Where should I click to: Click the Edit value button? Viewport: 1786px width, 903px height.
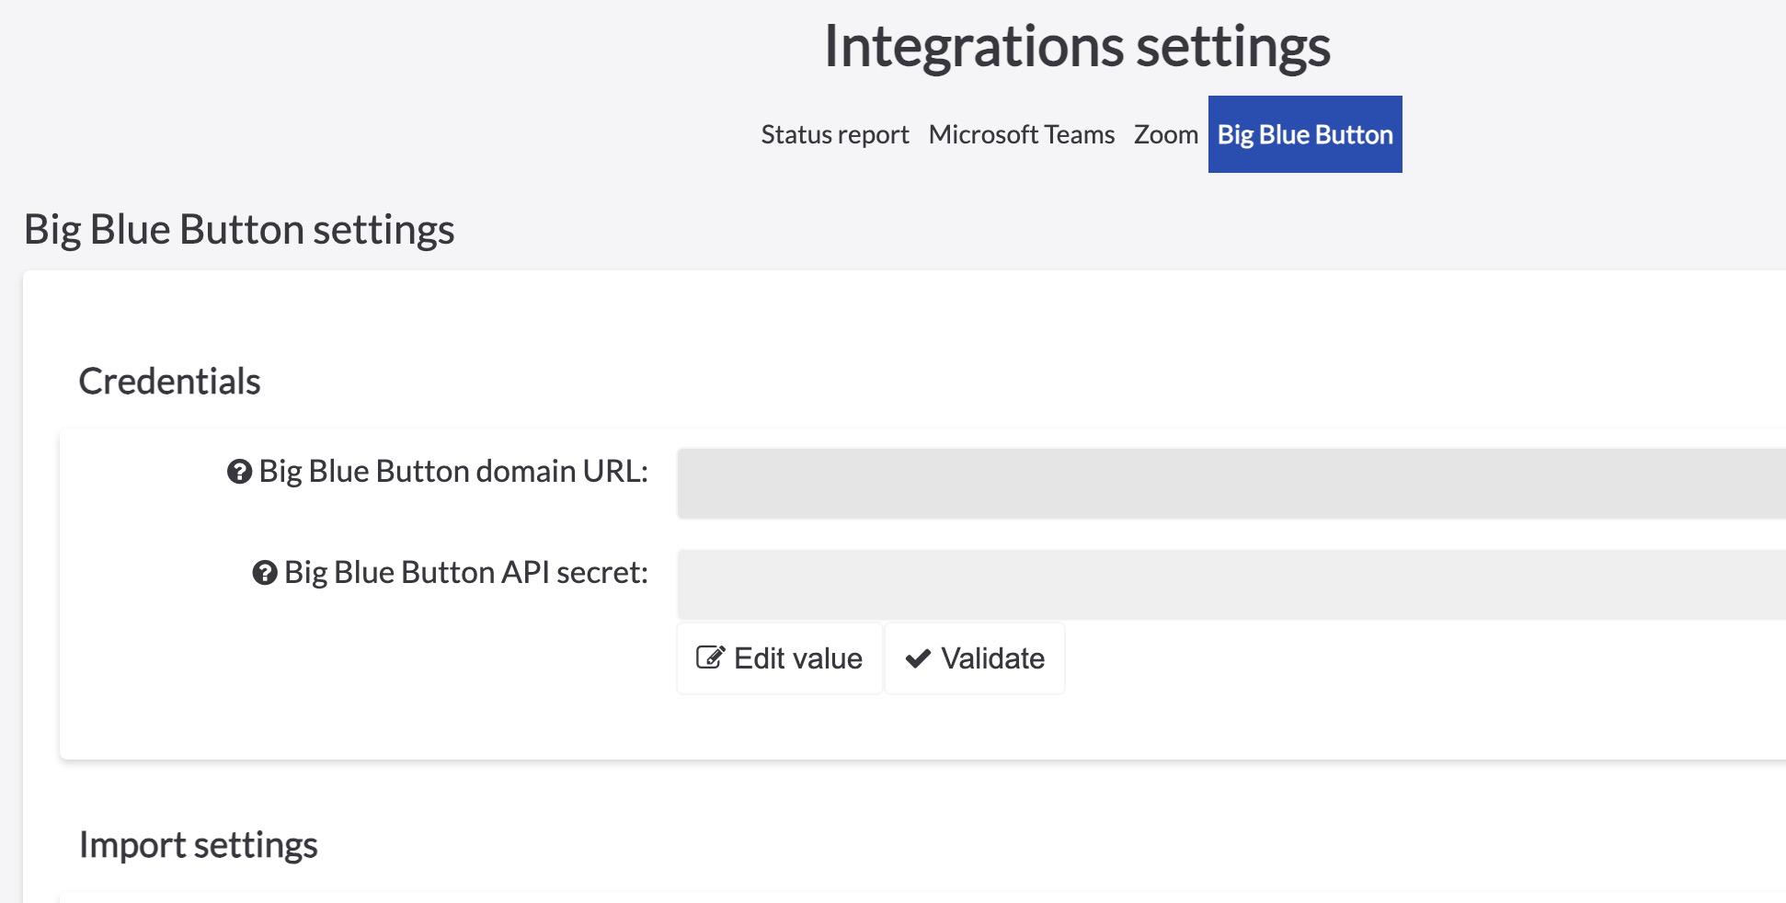779,658
